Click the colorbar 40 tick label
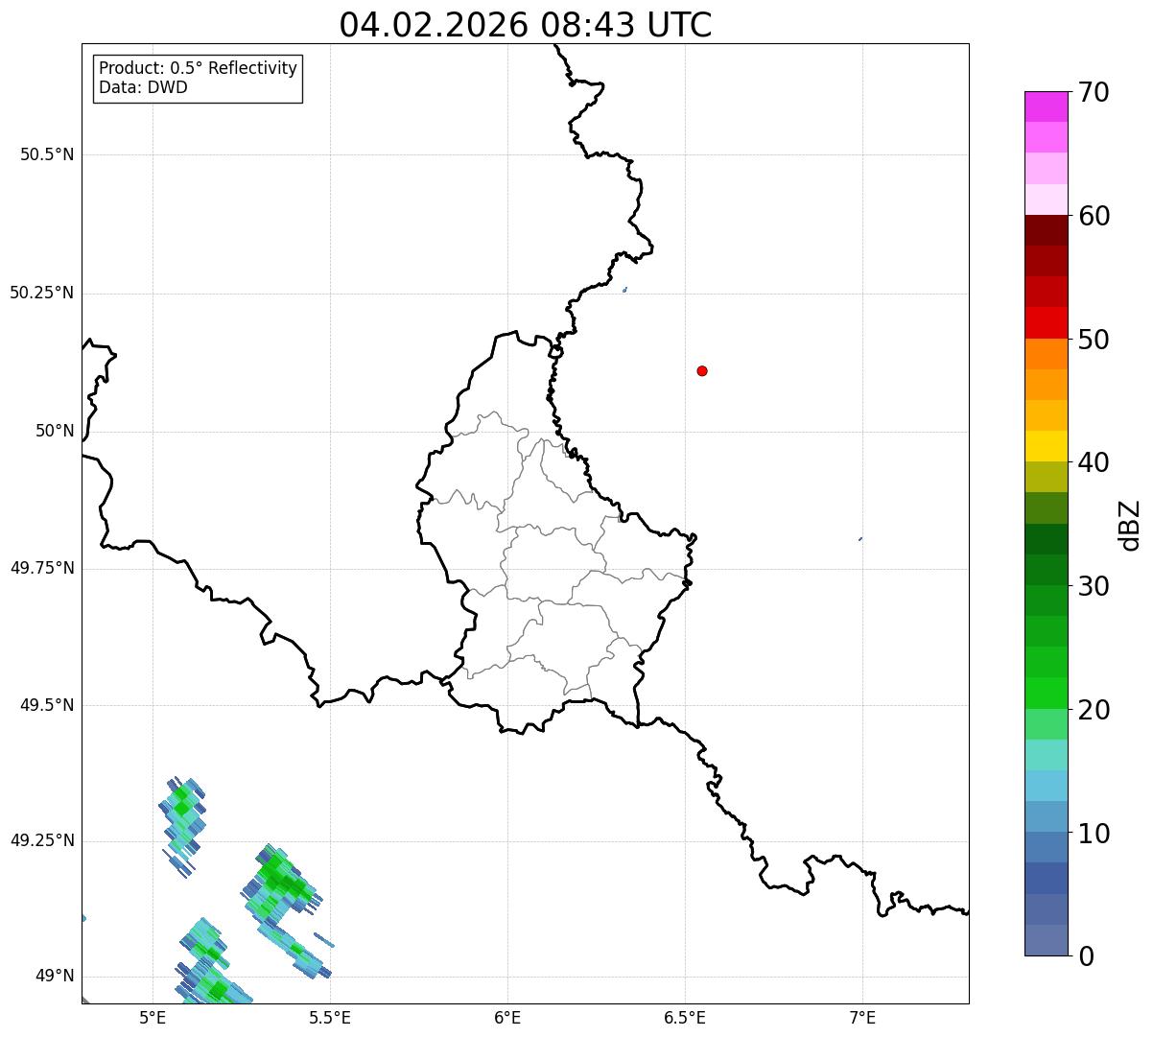 [x=1094, y=462]
